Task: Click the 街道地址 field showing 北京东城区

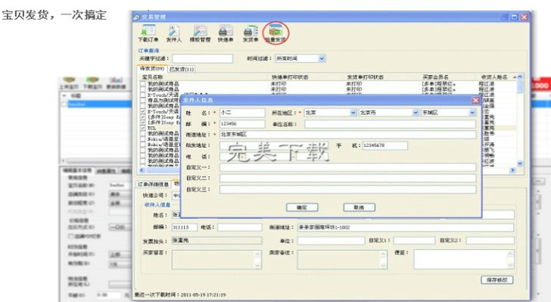Action: [348, 134]
